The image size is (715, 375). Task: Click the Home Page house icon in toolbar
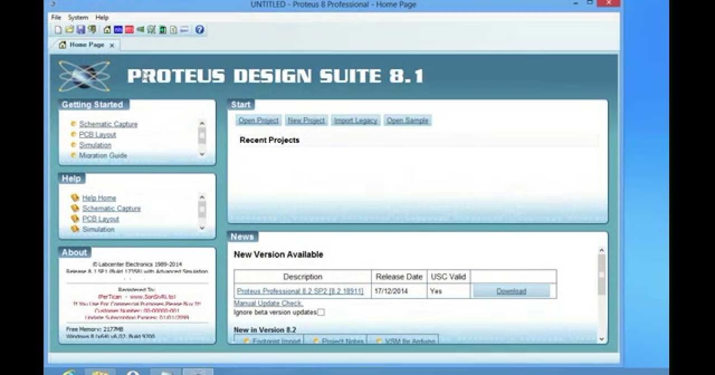click(x=107, y=30)
